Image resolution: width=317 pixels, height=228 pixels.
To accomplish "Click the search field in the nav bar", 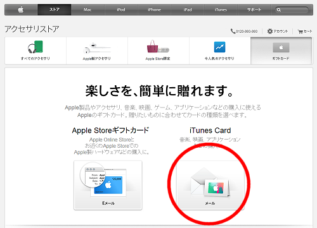I will 292,10.
